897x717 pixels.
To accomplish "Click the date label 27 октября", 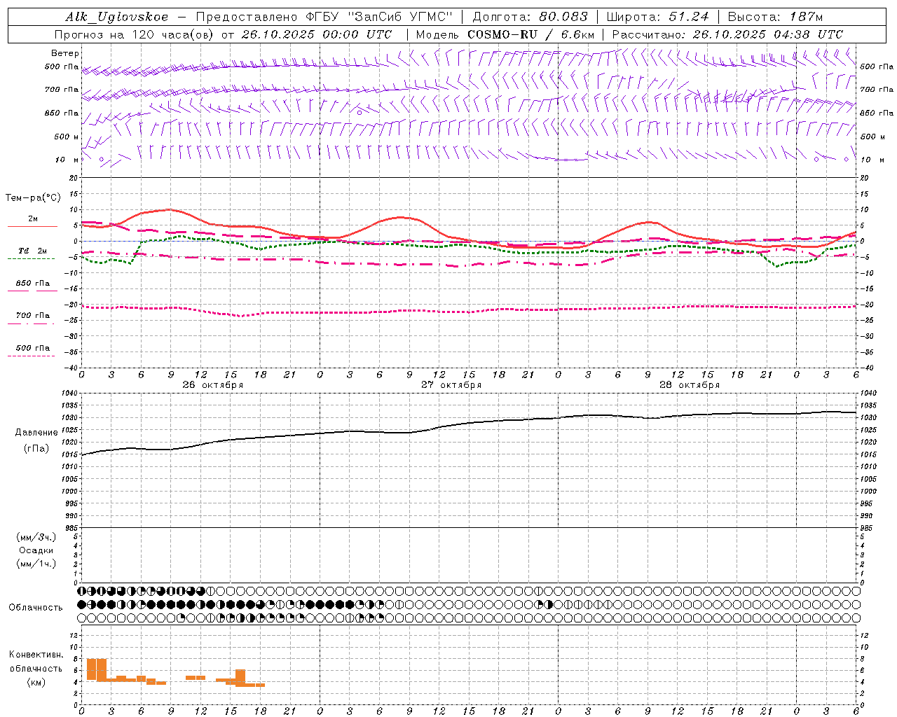I will pos(451,385).
